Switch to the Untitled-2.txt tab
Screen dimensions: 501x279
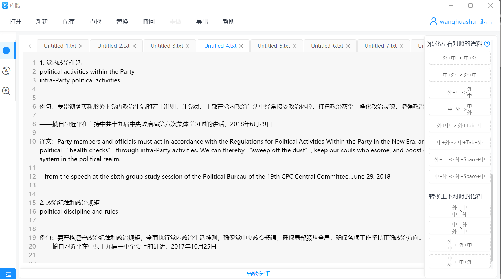(113, 46)
